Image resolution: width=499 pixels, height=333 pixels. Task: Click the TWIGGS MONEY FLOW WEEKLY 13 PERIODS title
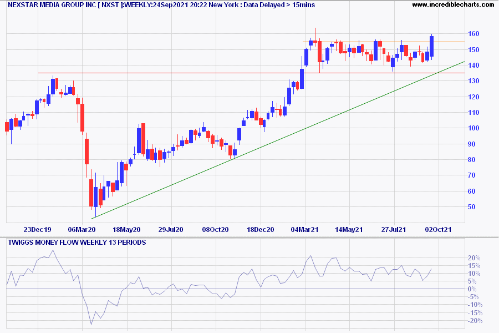(77, 243)
